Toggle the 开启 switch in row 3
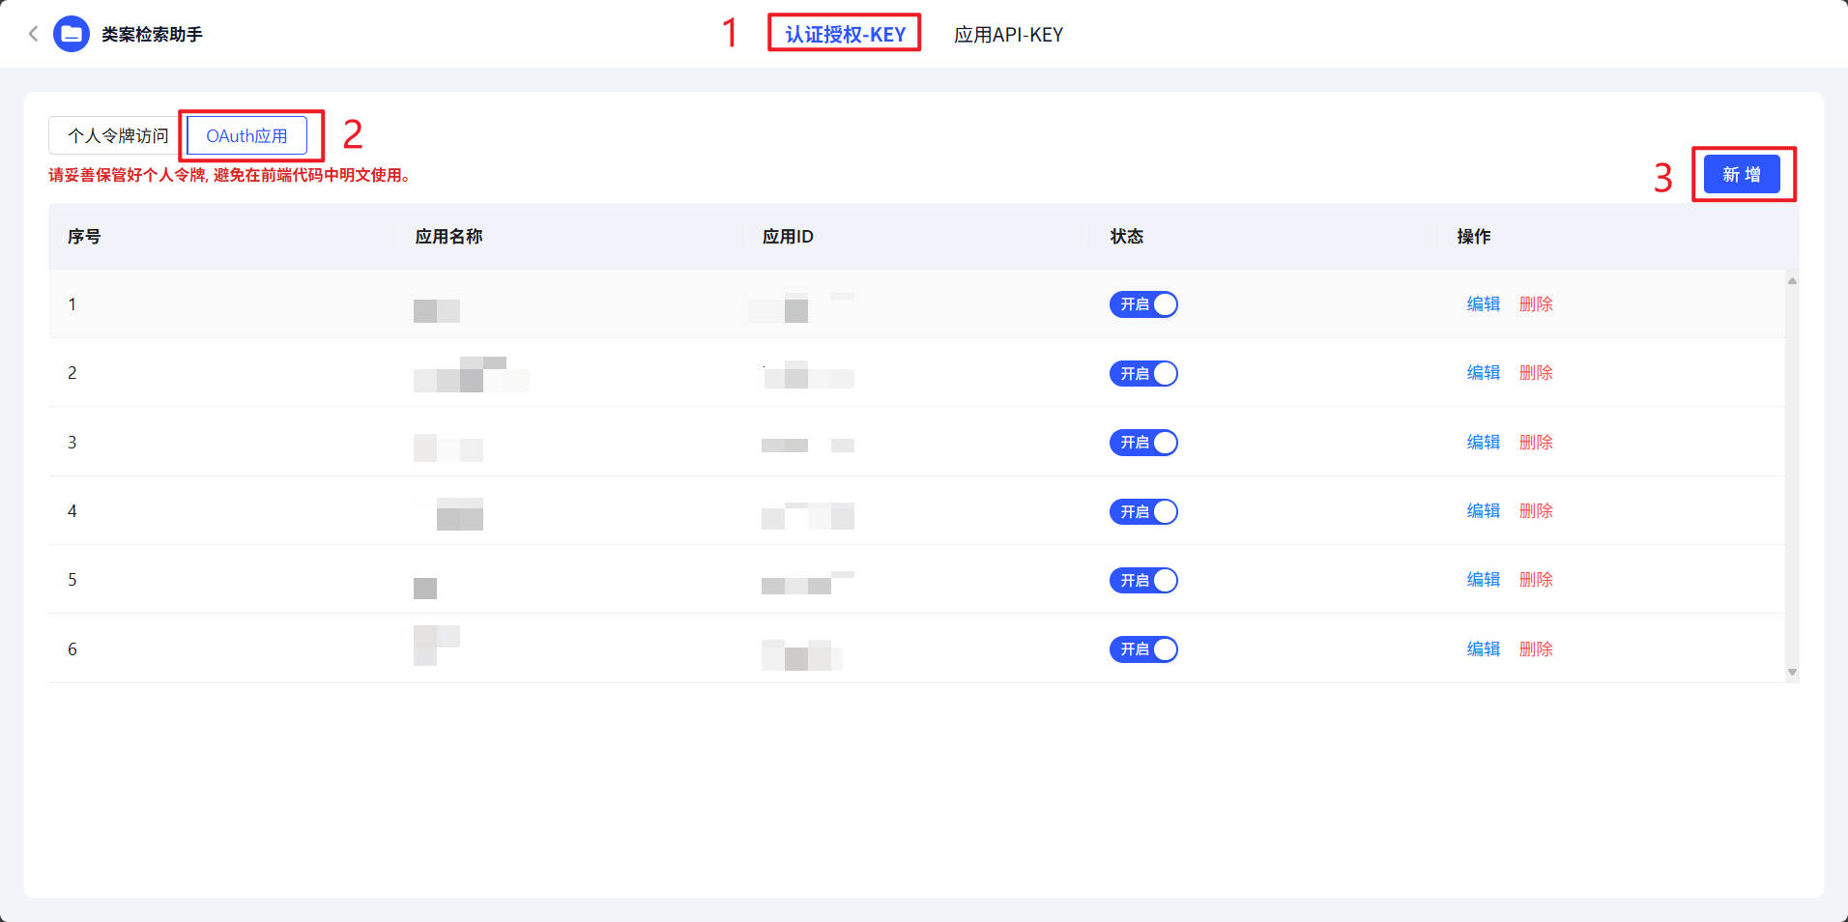Viewport: 1848px width, 922px height. coord(1143,443)
